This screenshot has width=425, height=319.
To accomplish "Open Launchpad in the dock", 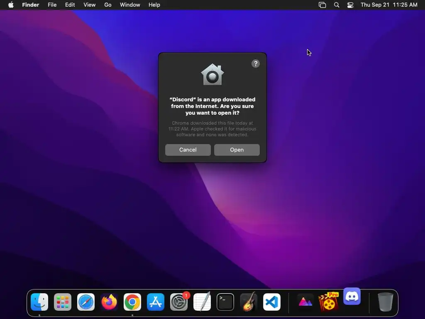I will [63, 302].
